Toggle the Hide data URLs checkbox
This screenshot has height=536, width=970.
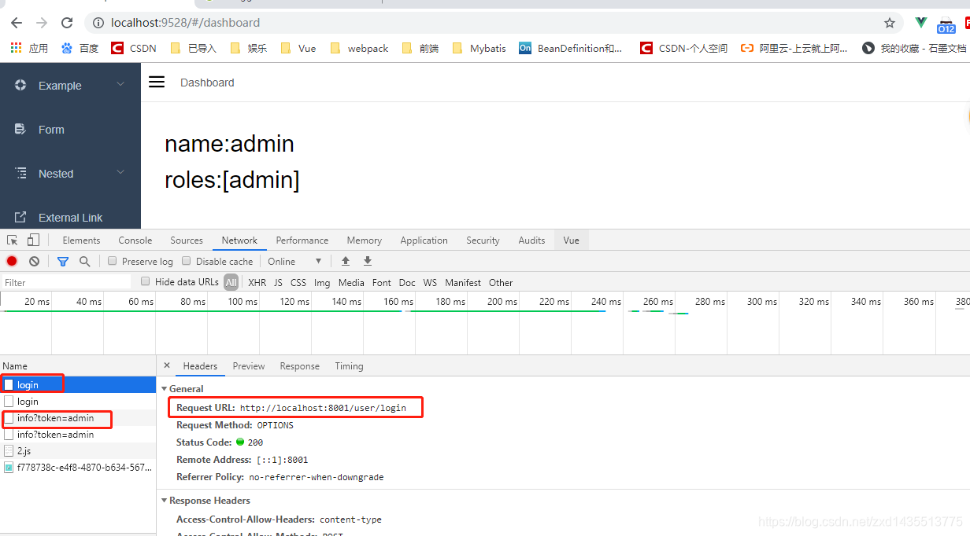[x=145, y=281]
